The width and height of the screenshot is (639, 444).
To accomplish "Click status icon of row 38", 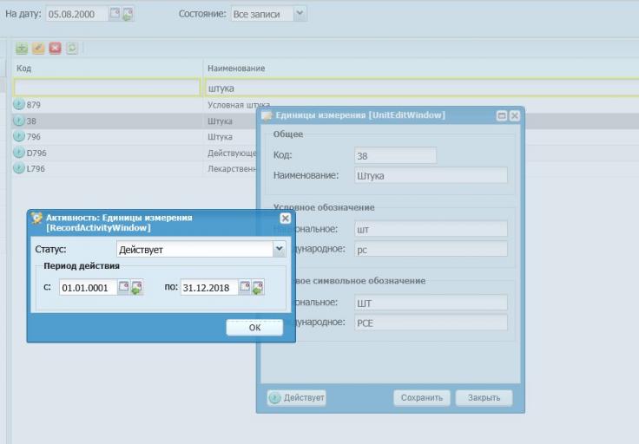I will [19, 121].
